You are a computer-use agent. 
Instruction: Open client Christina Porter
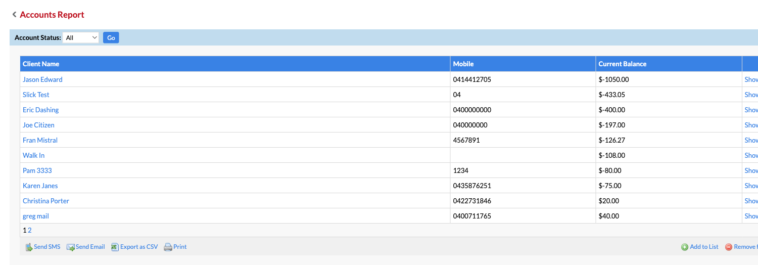point(46,201)
